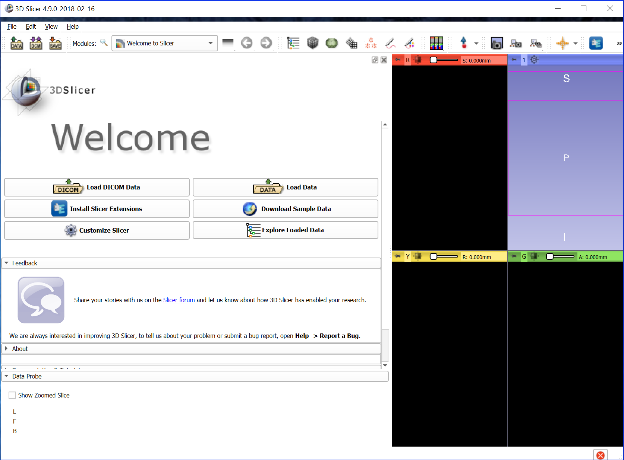
Task: Open the Extensions Manager toolbar icon
Action: (596, 43)
